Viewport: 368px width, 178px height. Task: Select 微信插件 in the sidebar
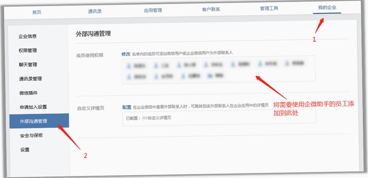click(29, 93)
